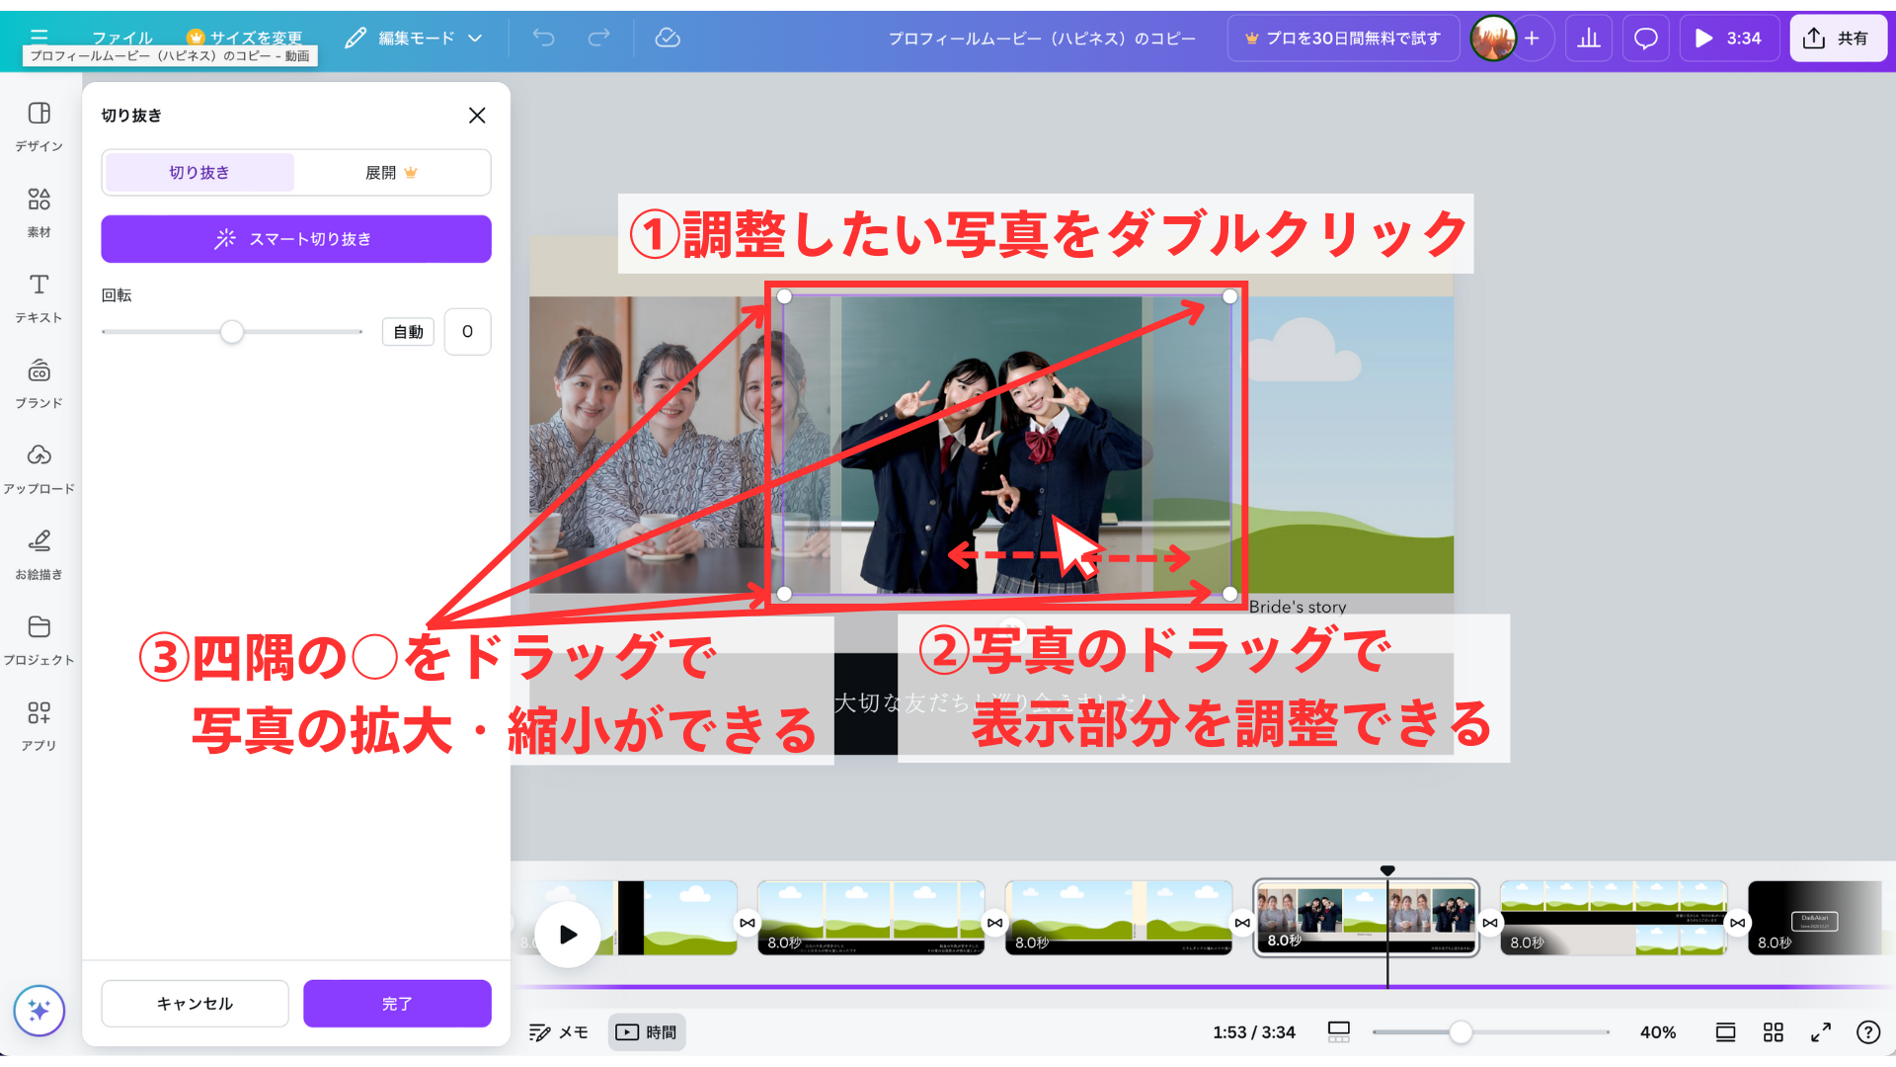Image resolution: width=1896 pixels, height=1067 pixels.
Task: Expand the 編集モード dropdown
Action: pyautogui.click(x=414, y=38)
